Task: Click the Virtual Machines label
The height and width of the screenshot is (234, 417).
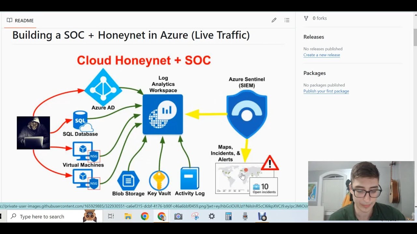Action: (83, 165)
